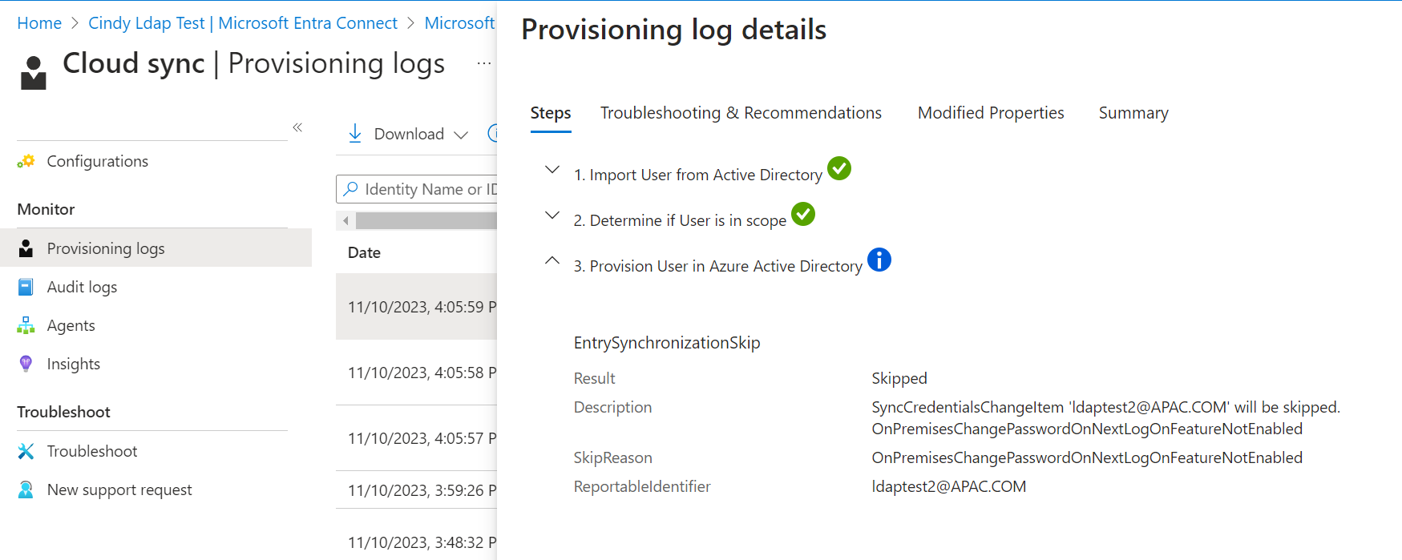1402x560 pixels.
Task: Collapse step 3 Provision User chevron
Action: coord(552,260)
